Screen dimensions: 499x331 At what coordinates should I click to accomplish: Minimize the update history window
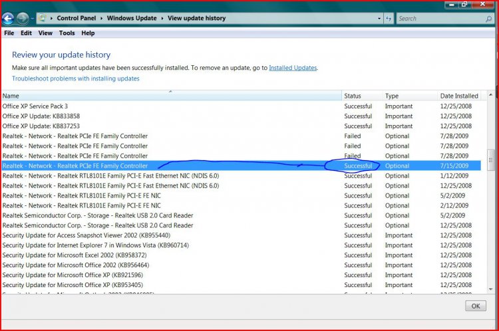coord(451,5)
